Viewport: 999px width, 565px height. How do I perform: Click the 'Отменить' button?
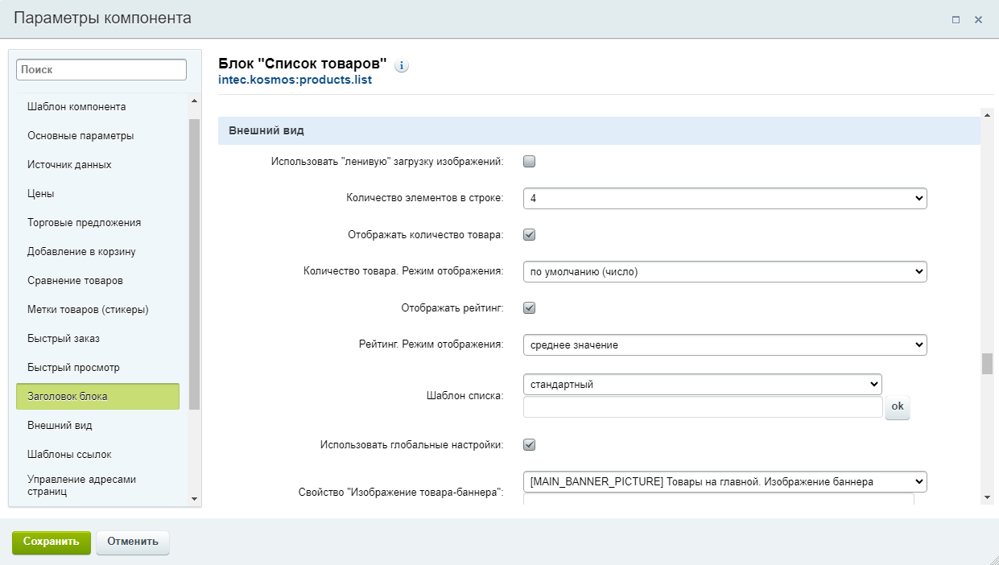(133, 542)
